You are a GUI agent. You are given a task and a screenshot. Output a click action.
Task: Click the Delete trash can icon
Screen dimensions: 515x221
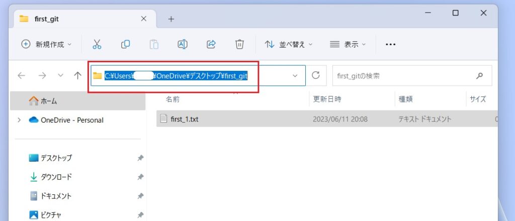point(239,44)
